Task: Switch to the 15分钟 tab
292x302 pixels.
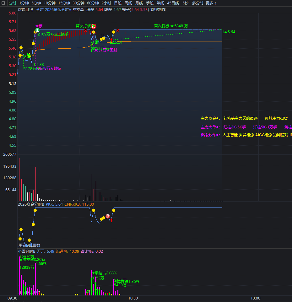Action: point(64,3)
